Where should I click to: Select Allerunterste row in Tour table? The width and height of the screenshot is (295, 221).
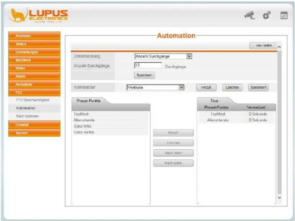point(236,120)
